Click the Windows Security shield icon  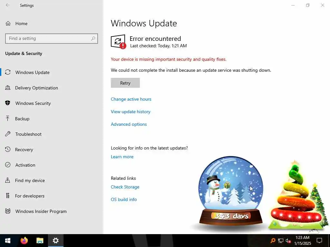(8, 103)
